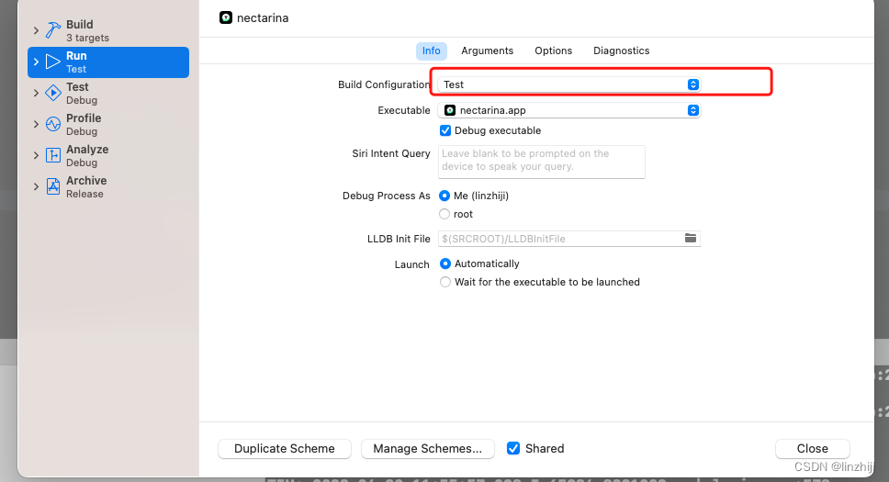Expand the Analyze section chevron

click(x=36, y=155)
